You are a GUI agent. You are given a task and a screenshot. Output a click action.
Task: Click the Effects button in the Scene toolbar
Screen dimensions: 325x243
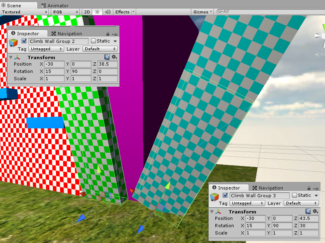122,12
